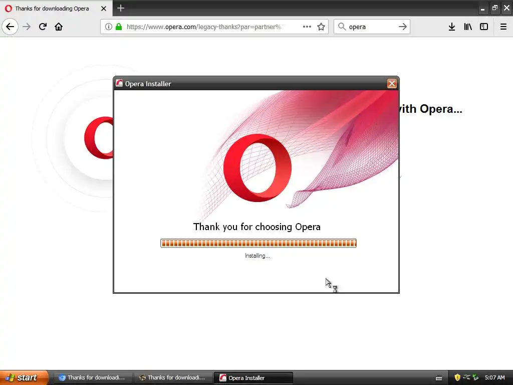Open the Firefox hamburger menu
The width and height of the screenshot is (513, 385).
coord(503,27)
